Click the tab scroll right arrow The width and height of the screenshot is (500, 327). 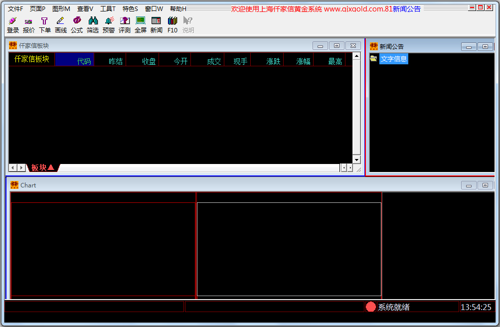(x=21, y=167)
